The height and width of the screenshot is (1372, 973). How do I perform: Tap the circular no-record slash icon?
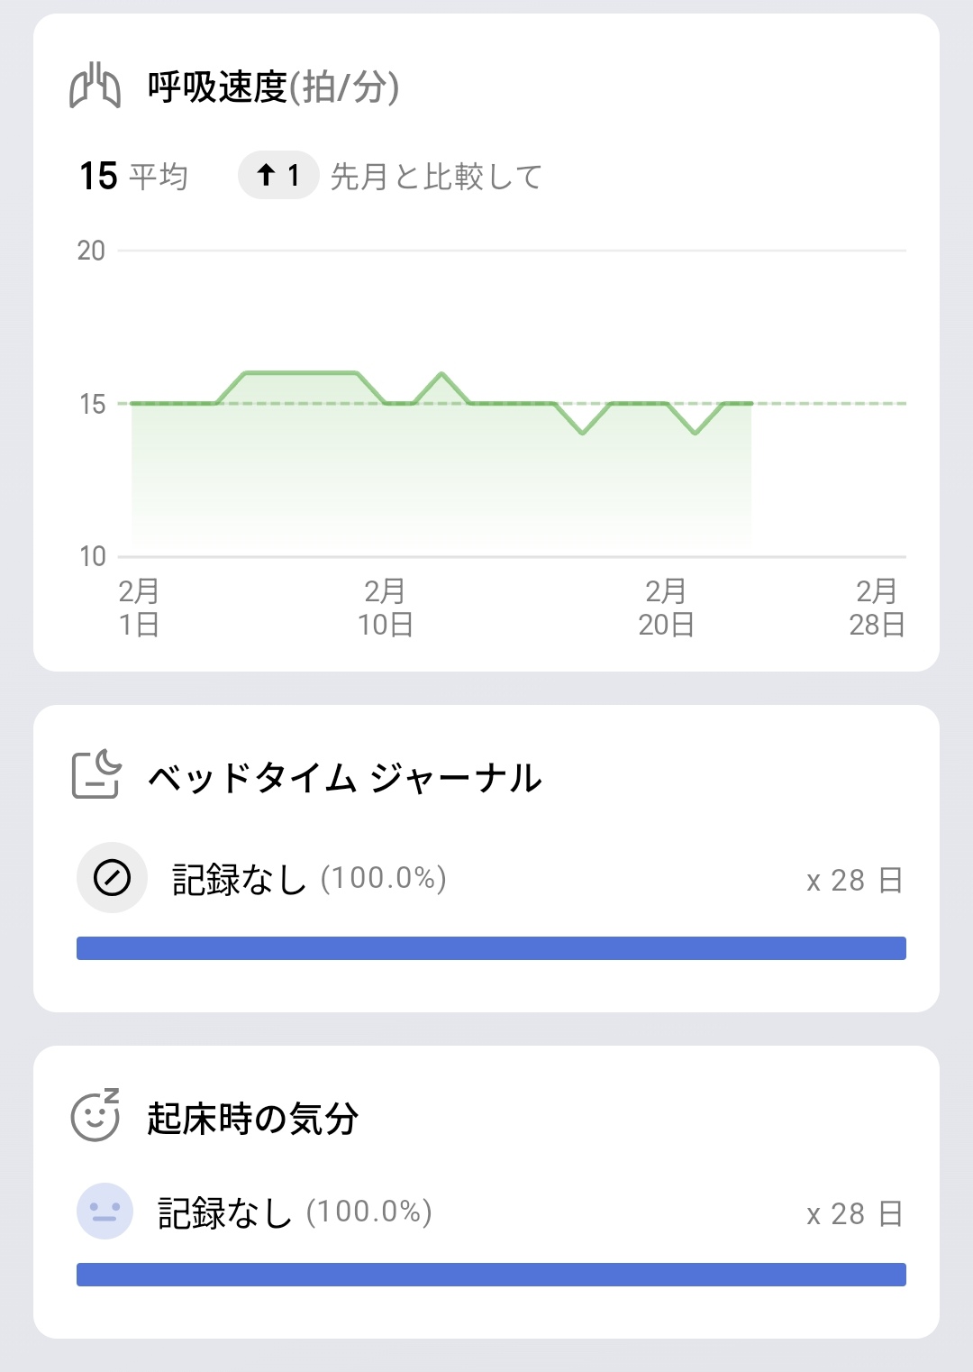coord(112,877)
